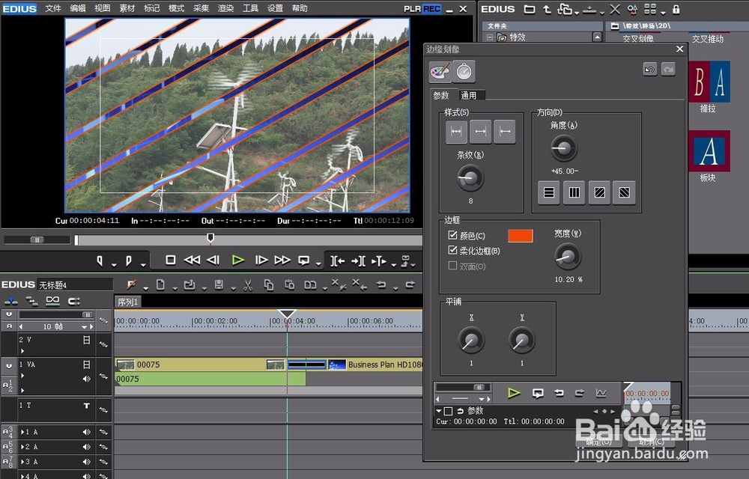Screen dimensions: 749x479
Task: Click the graph curve icon in dialog
Action: (601, 393)
